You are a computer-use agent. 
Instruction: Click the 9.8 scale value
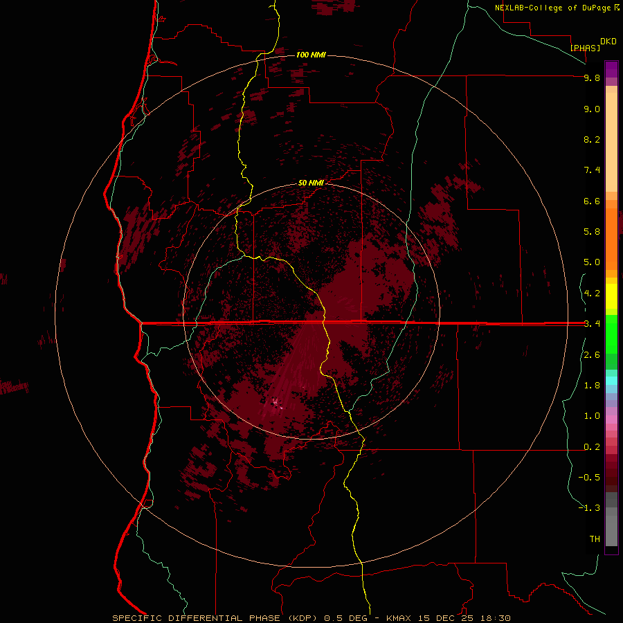592,78
